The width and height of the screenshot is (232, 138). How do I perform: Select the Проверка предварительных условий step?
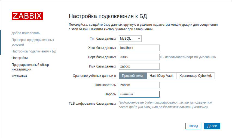33,42
